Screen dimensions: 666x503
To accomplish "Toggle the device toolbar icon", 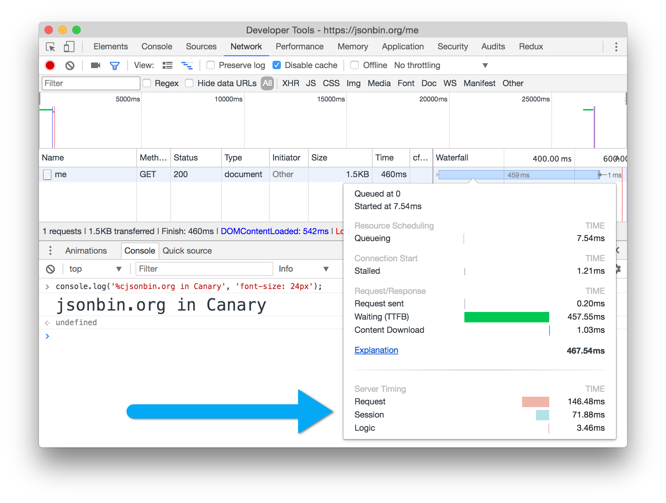I will pyautogui.click(x=69, y=47).
